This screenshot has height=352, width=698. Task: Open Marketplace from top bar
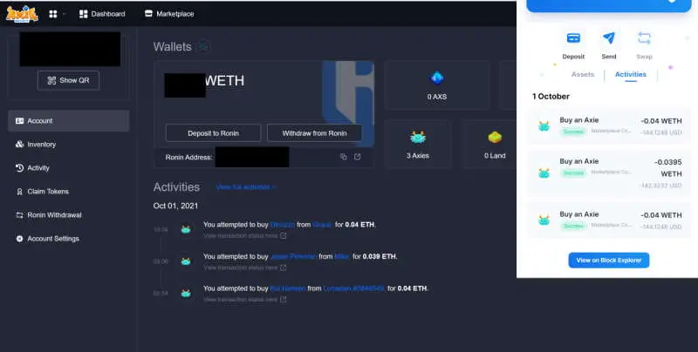[169, 14]
